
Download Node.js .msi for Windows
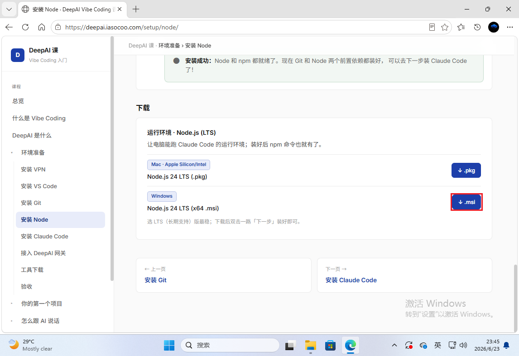(466, 202)
